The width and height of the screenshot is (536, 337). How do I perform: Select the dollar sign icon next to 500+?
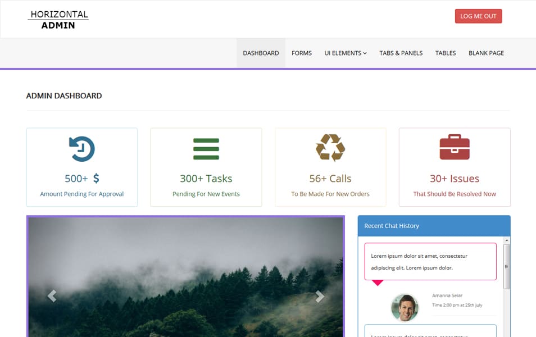pyautogui.click(x=97, y=177)
